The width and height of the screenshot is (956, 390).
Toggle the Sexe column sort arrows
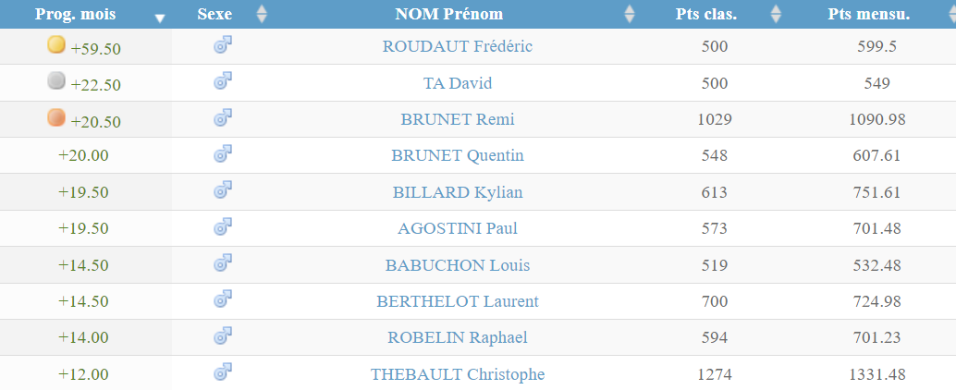coord(261,14)
